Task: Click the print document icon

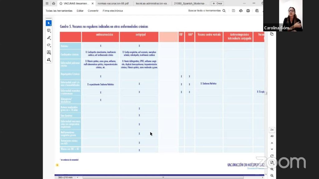Action: point(248,11)
